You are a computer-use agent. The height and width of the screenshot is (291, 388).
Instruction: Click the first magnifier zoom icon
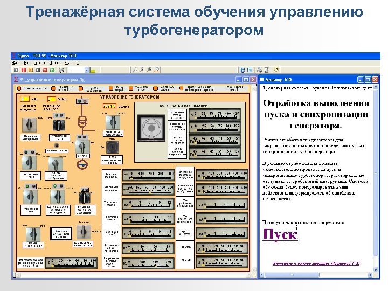[134, 70]
